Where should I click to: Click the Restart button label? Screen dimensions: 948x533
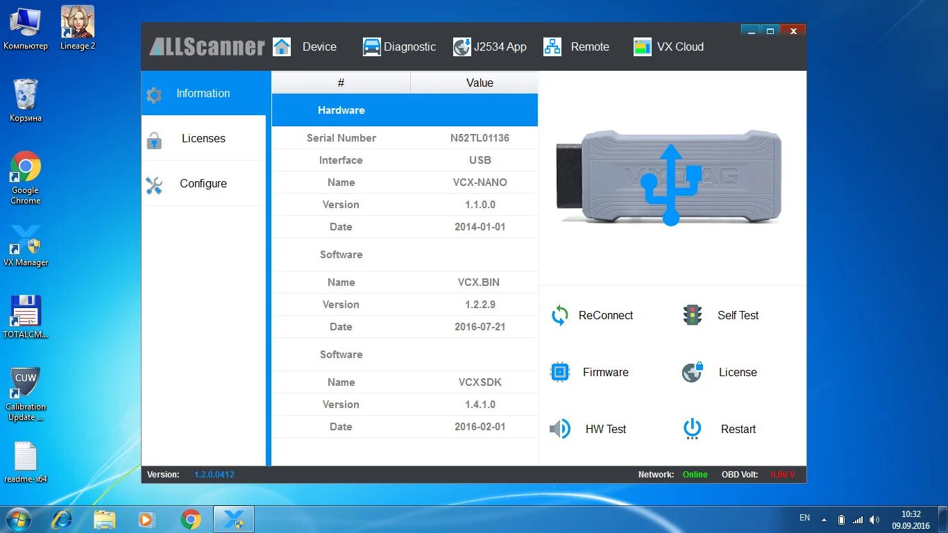pyautogui.click(x=738, y=429)
